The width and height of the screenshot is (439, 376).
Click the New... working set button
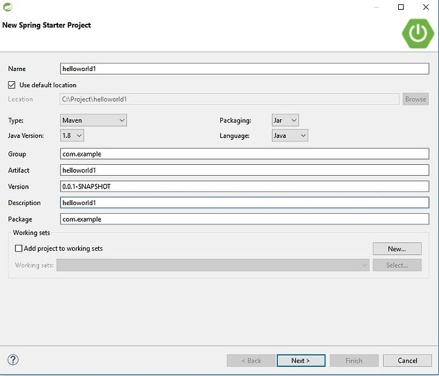397,249
